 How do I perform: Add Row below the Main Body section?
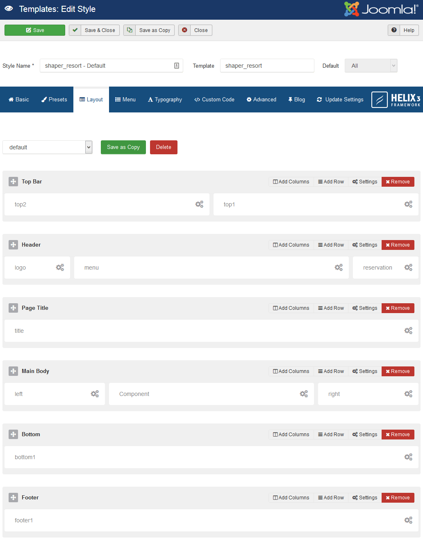[331, 371]
